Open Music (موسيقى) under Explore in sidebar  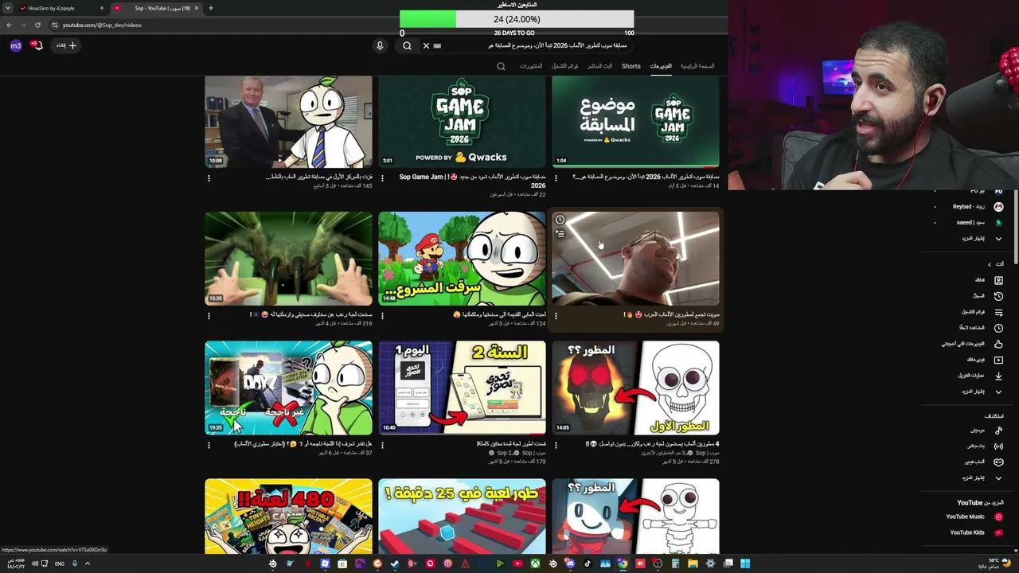point(986,431)
